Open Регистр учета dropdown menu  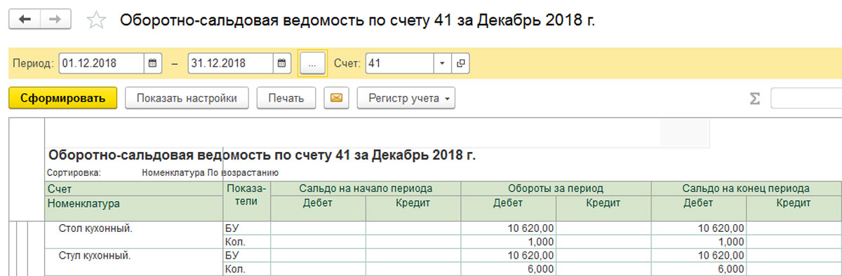[x=406, y=98]
